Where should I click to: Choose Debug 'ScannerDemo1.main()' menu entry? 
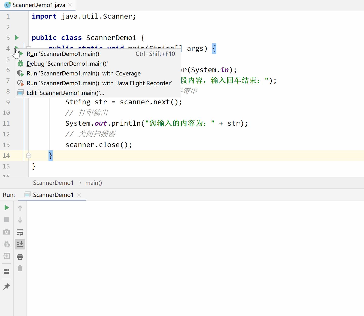coord(98,64)
